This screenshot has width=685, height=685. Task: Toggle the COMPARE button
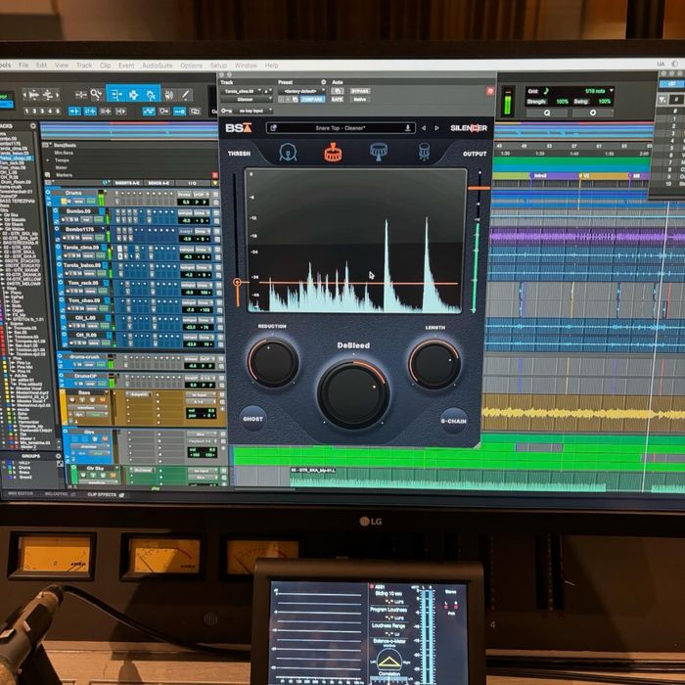(x=312, y=99)
